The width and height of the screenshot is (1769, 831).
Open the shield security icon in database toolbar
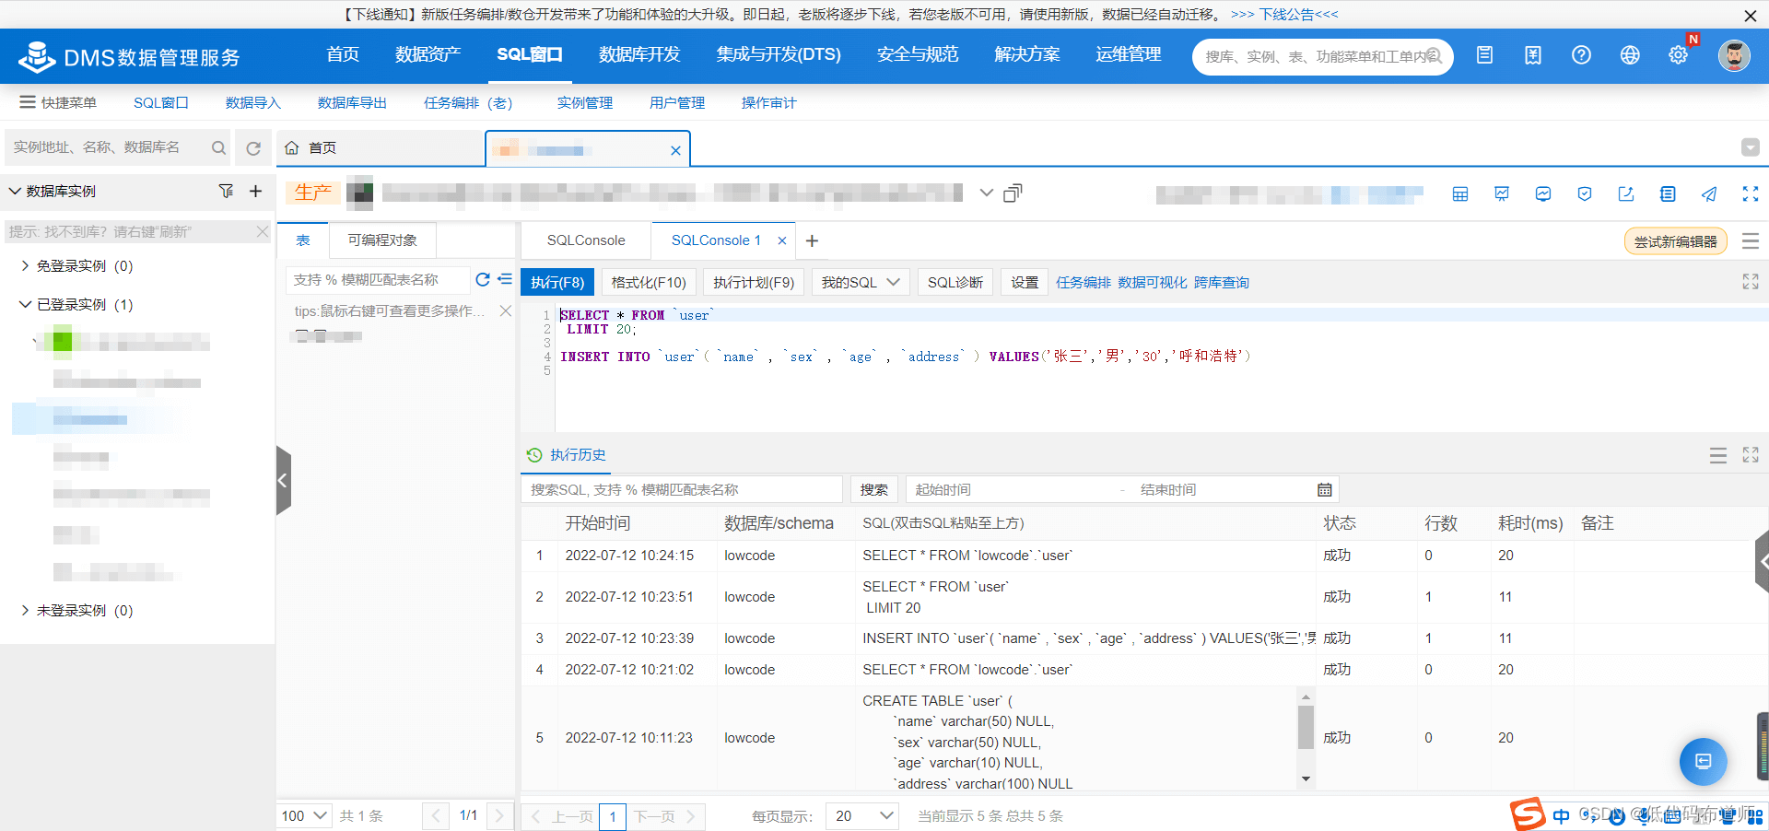[x=1585, y=193]
